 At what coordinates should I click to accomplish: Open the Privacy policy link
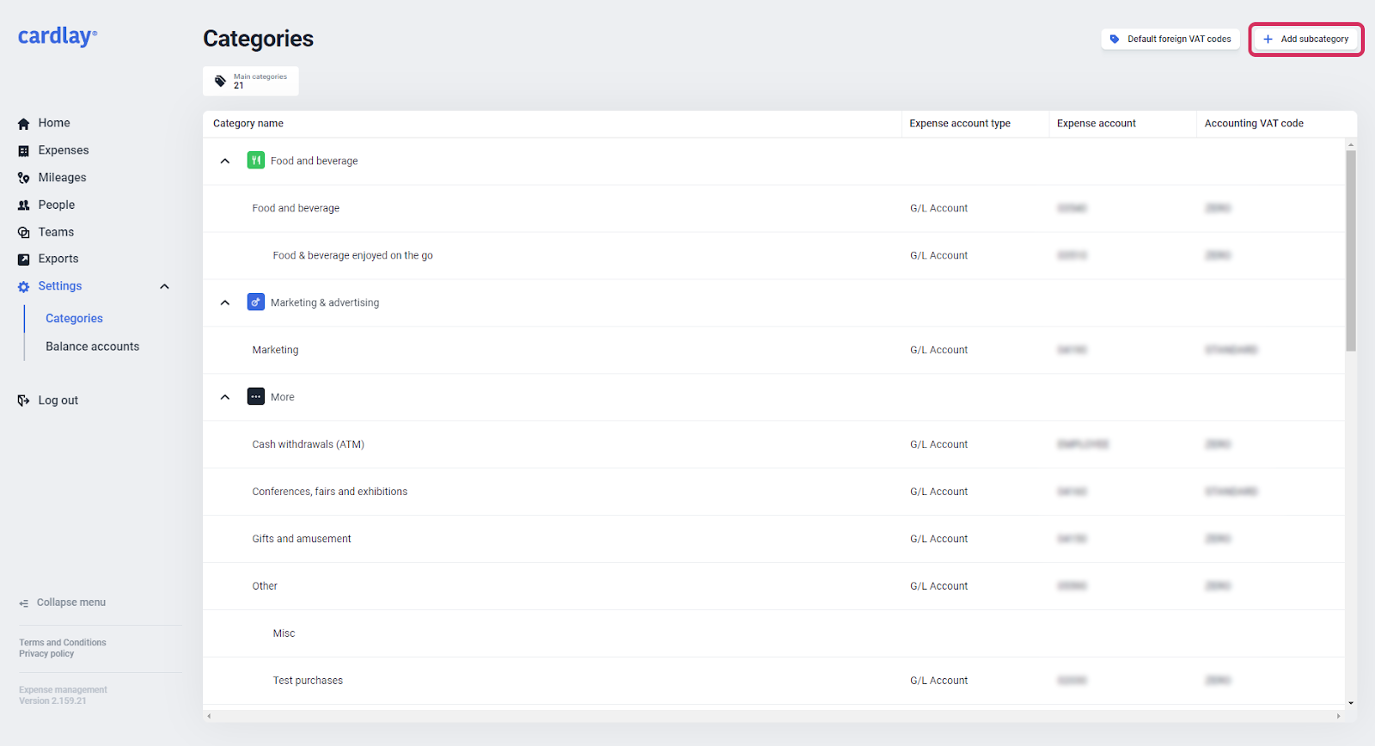(46, 654)
